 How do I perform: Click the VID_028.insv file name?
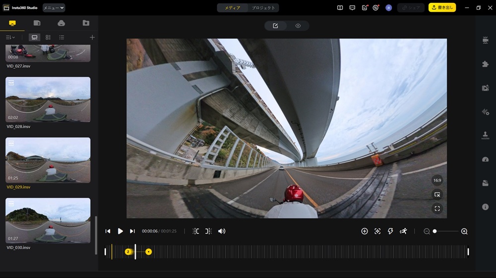click(18, 127)
